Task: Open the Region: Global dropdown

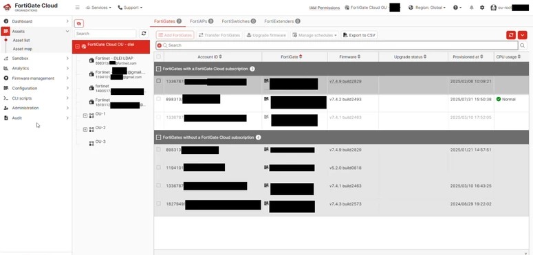Action: click(427, 8)
